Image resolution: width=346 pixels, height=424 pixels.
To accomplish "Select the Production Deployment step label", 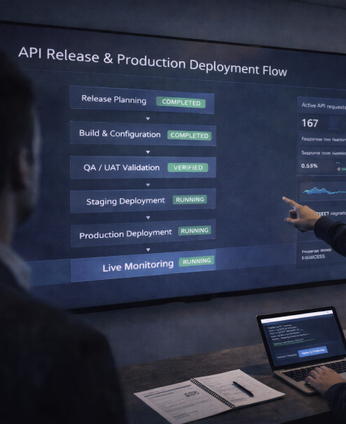I will point(126,234).
